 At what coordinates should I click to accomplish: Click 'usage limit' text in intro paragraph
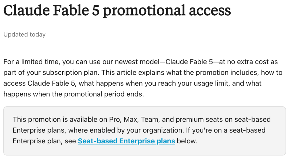211,83
